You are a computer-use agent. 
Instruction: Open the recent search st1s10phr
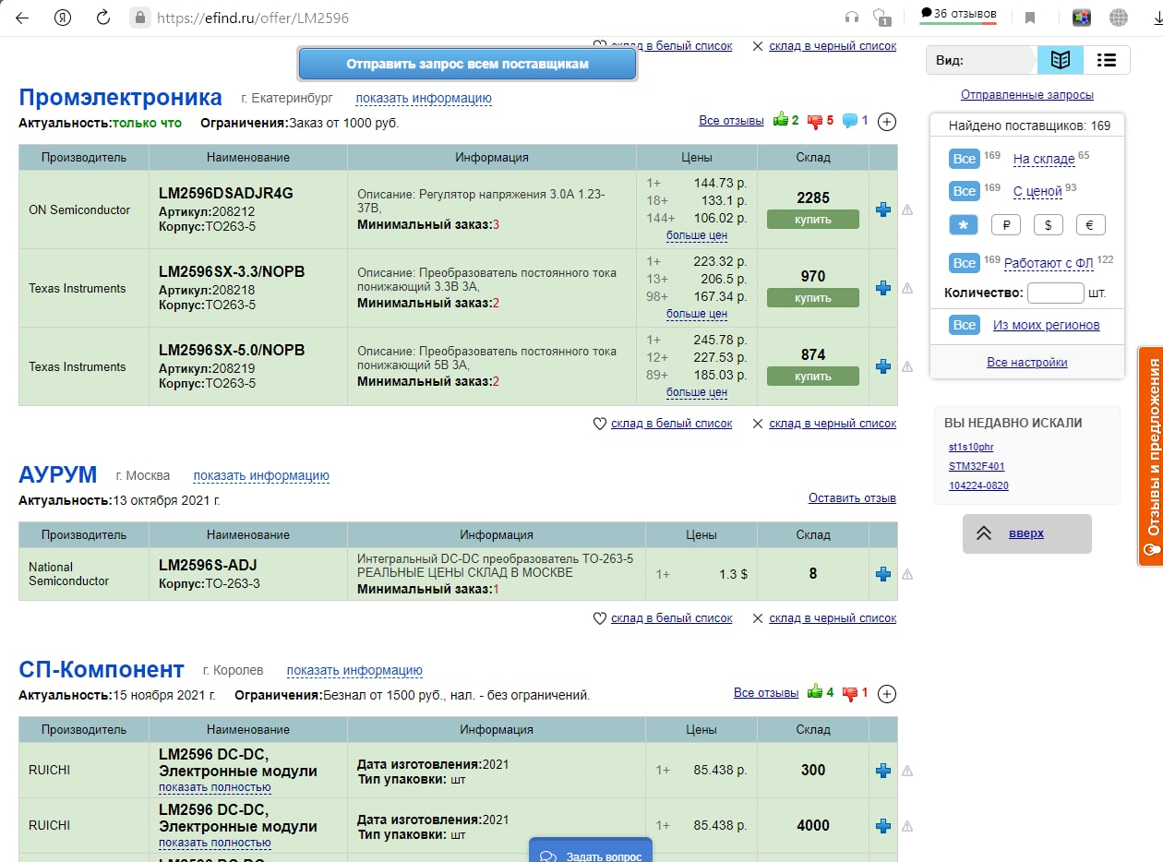(971, 447)
